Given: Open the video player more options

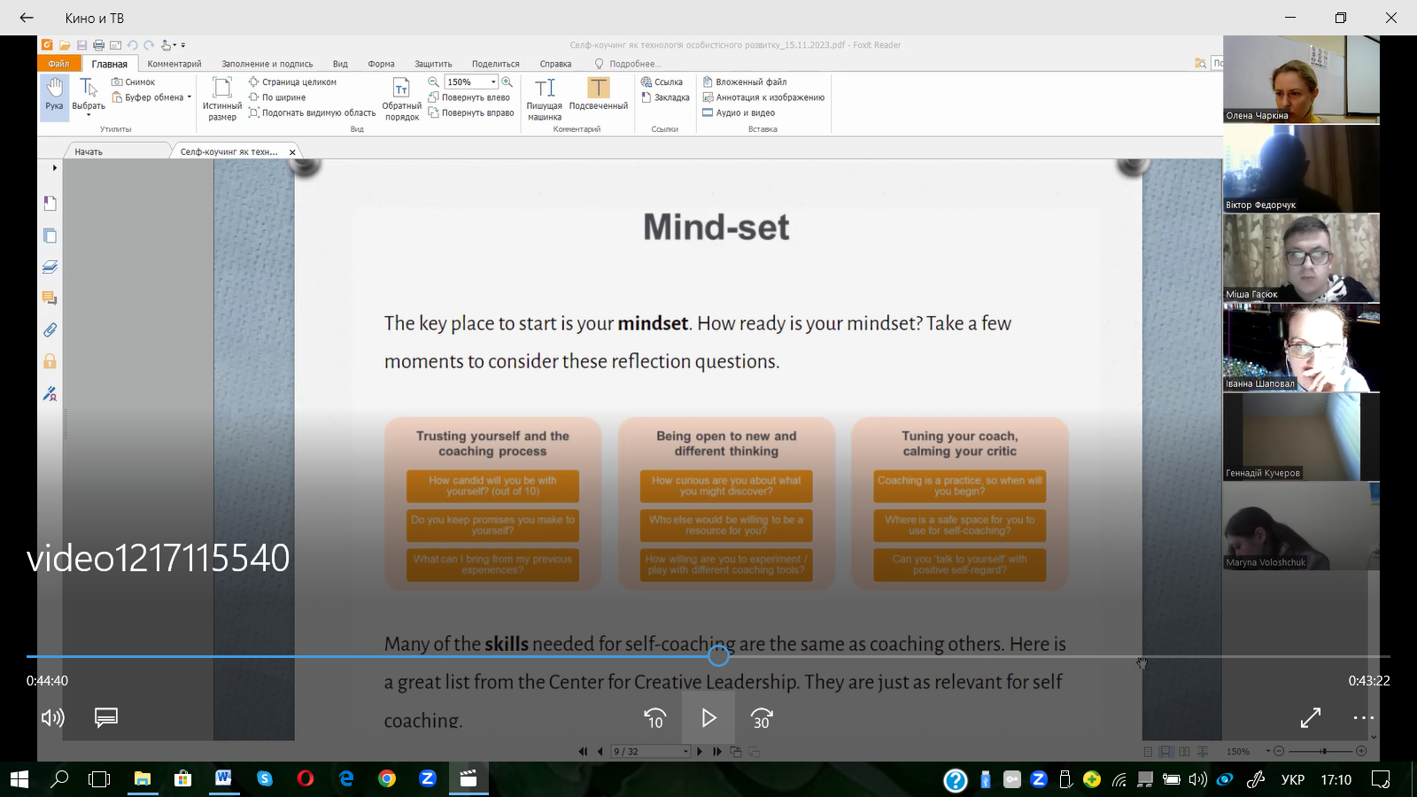Looking at the screenshot, I should tap(1364, 718).
